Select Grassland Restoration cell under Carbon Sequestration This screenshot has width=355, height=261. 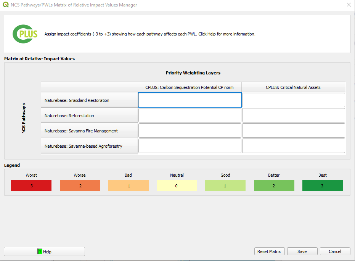(190, 100)
